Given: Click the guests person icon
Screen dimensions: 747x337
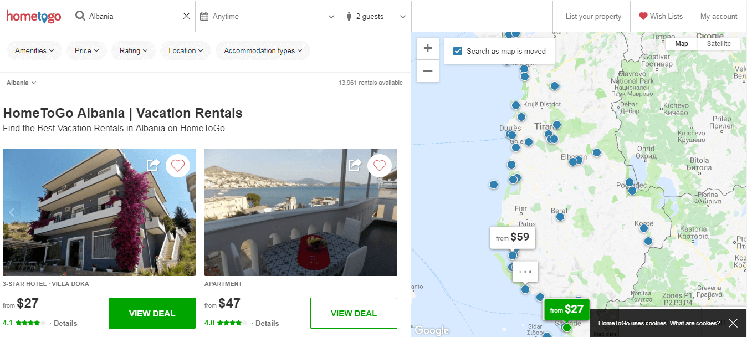Looking at the screenshot, I should [x=349, y=16].
